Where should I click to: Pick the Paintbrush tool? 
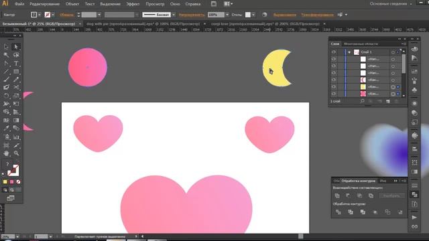[6, 80]
